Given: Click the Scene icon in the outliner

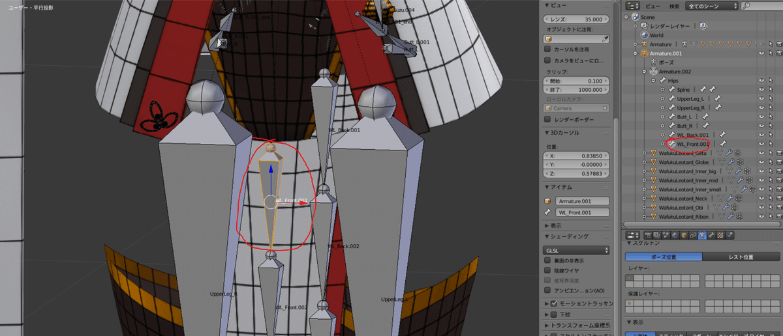Looking at the screenshot, I should [635, 17].
